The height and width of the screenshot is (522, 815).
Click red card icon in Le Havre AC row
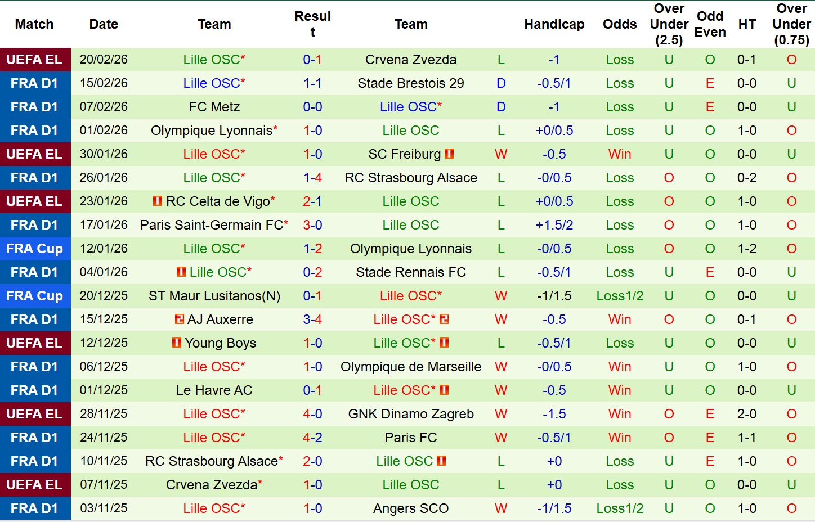pos(444,390)
